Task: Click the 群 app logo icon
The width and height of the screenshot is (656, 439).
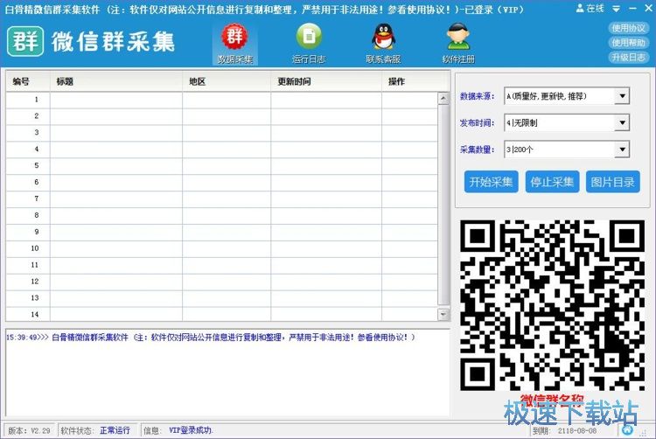Action: (x=25, y=41)
